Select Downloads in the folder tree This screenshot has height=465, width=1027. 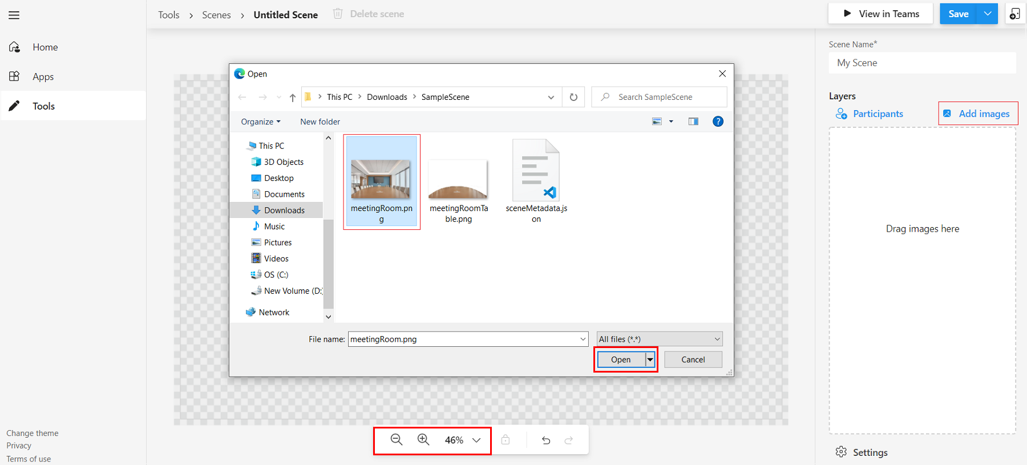coord(284,211)
